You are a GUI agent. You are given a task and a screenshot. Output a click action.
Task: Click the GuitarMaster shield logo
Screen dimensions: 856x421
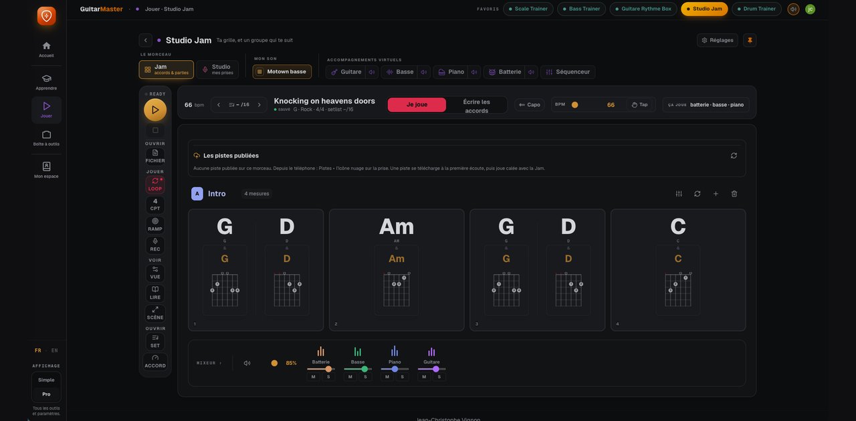click(46, 16)
